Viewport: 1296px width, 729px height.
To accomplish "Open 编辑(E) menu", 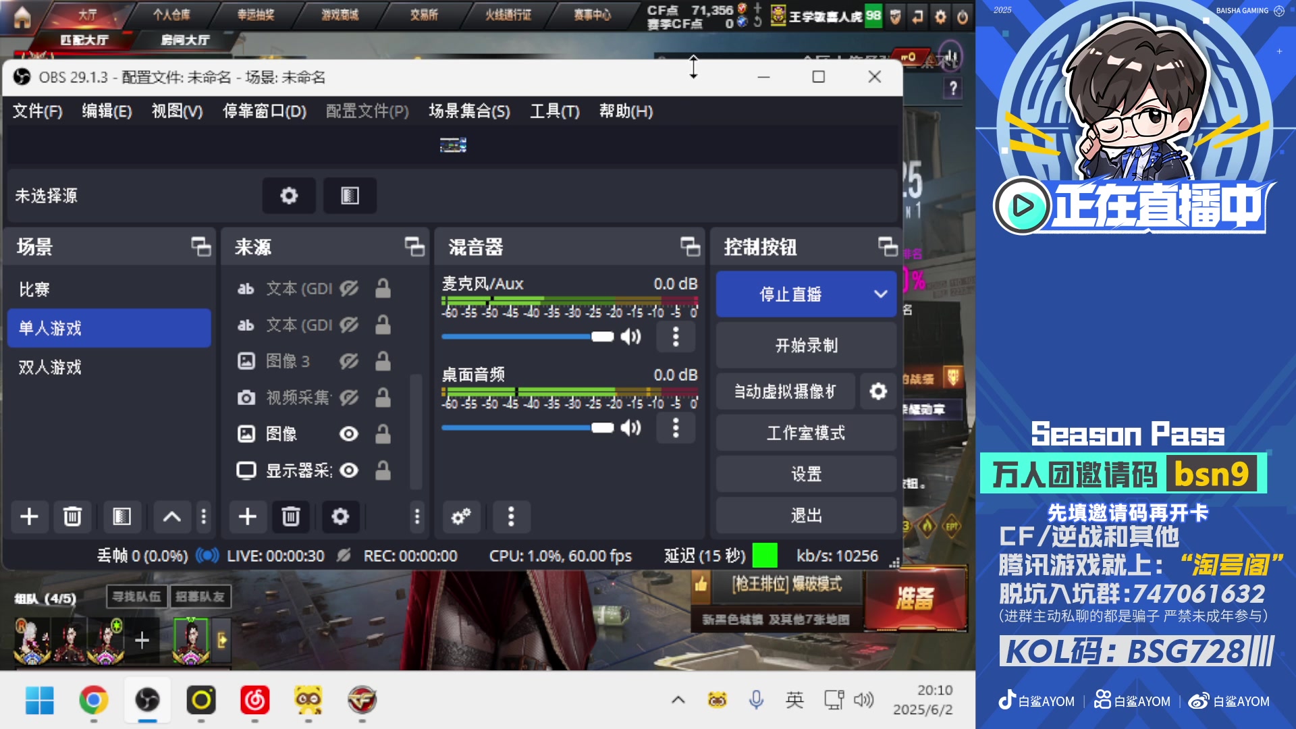I will tap(107, 111).
